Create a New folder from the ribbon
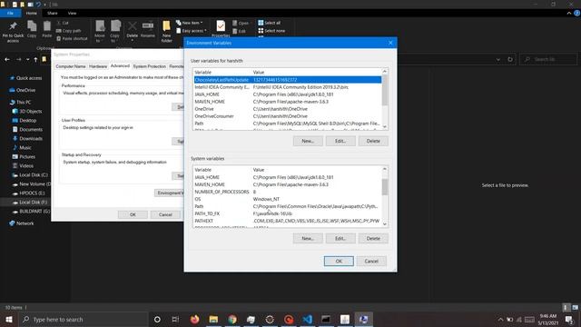581x327 pixels. click(x=167, y=32)
